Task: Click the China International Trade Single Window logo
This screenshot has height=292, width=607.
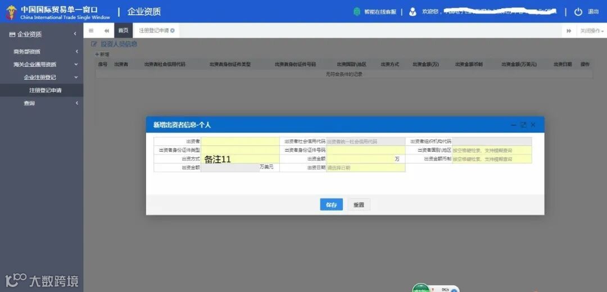Action: click(58, 12)
